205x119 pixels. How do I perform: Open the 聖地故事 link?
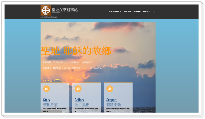[x=50, y=105]
